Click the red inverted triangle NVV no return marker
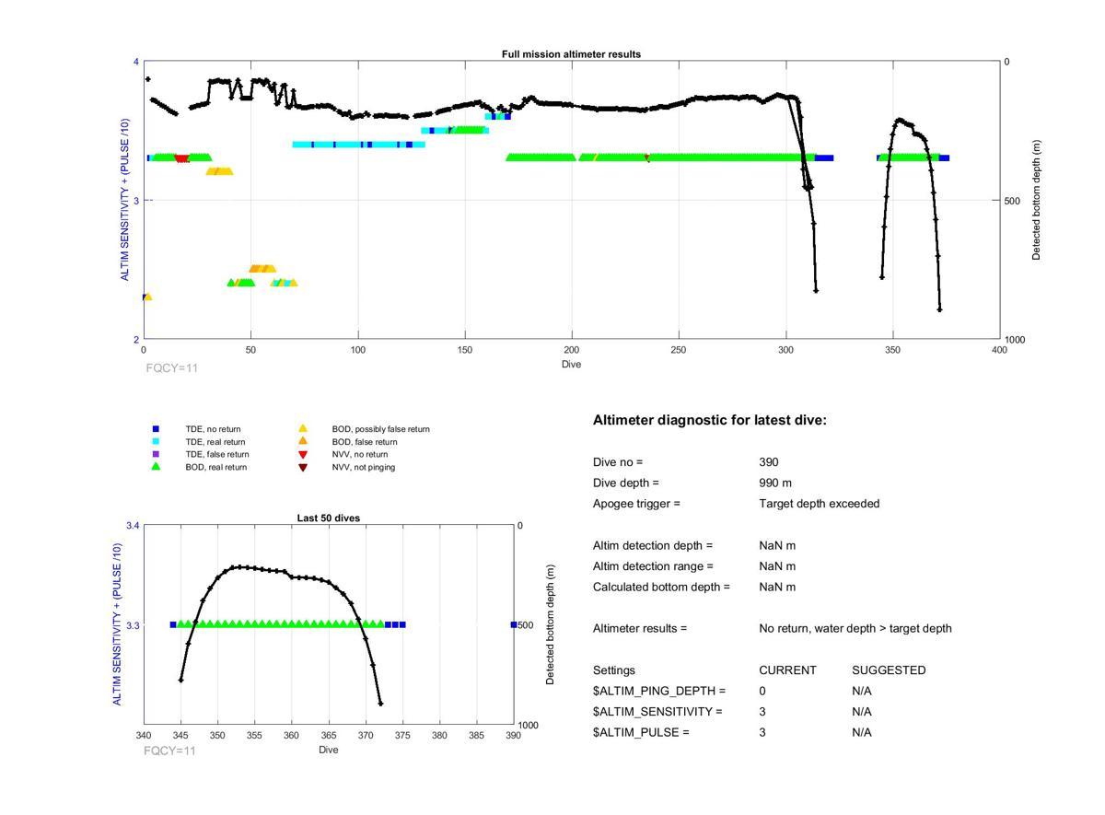Image resolution: width=1105 pixels, height=815 pixels. [302, 455]
